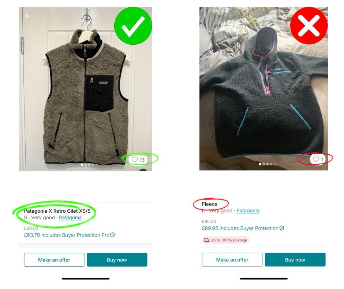Buy the Patagonia gilet now
This screenshot has height=289, width=344.
[117, 260]
